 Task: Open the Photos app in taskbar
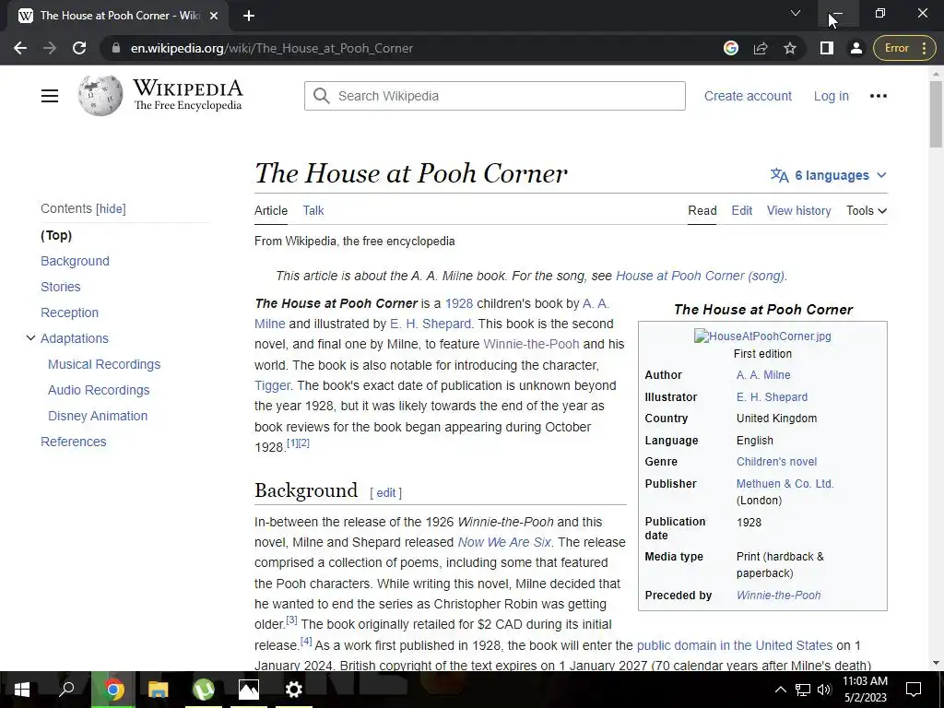[249, 690]
